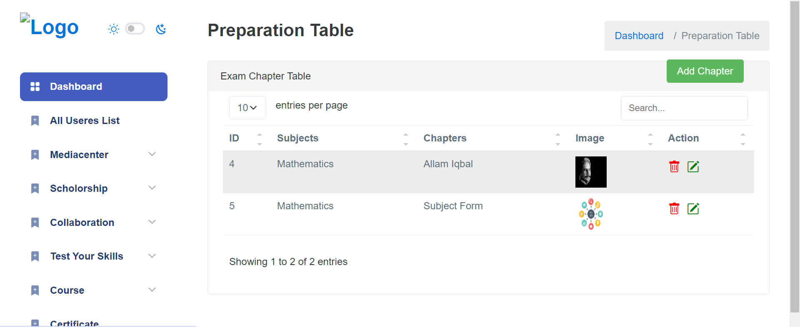This screenshot has width=800, height=327.
Task: Delete the Allam Iqbal chapter row
Action: (674, 166)
